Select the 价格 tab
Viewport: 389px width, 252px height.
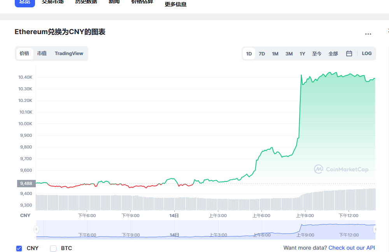24,54
